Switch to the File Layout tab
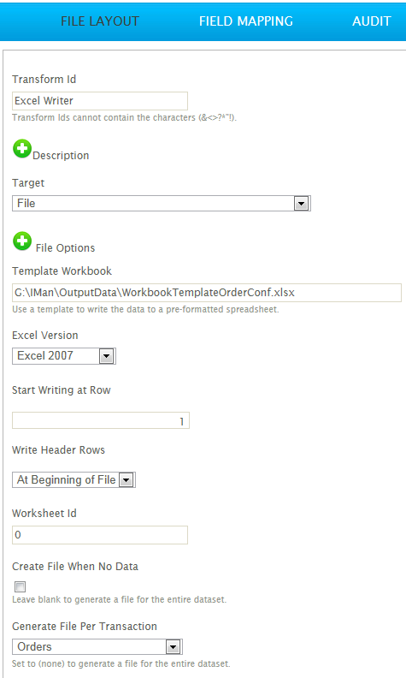 click(100, 21)
